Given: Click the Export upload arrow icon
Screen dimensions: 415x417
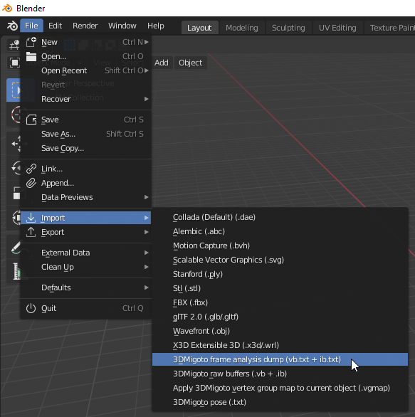Looking at the screenshot, I should (x=31, y=232).
